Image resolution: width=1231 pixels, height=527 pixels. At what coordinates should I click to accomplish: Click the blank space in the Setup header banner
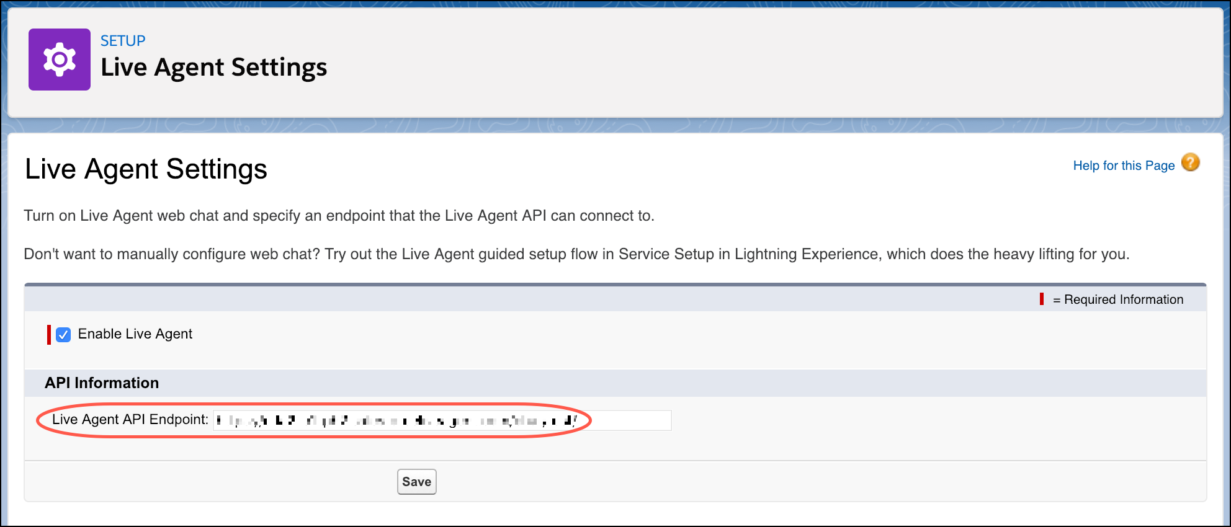click(x=745, y=62)
